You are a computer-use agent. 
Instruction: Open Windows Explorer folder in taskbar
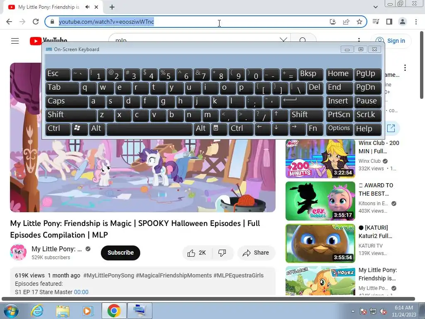tap(63, 311)
